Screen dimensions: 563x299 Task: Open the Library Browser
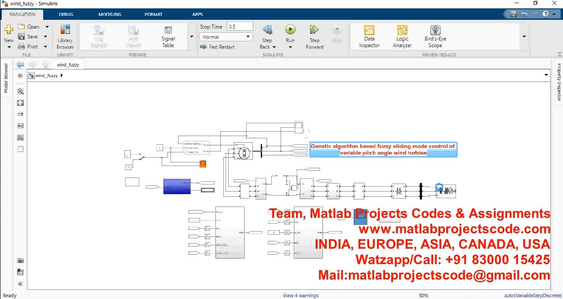click(x=65, y=36)
